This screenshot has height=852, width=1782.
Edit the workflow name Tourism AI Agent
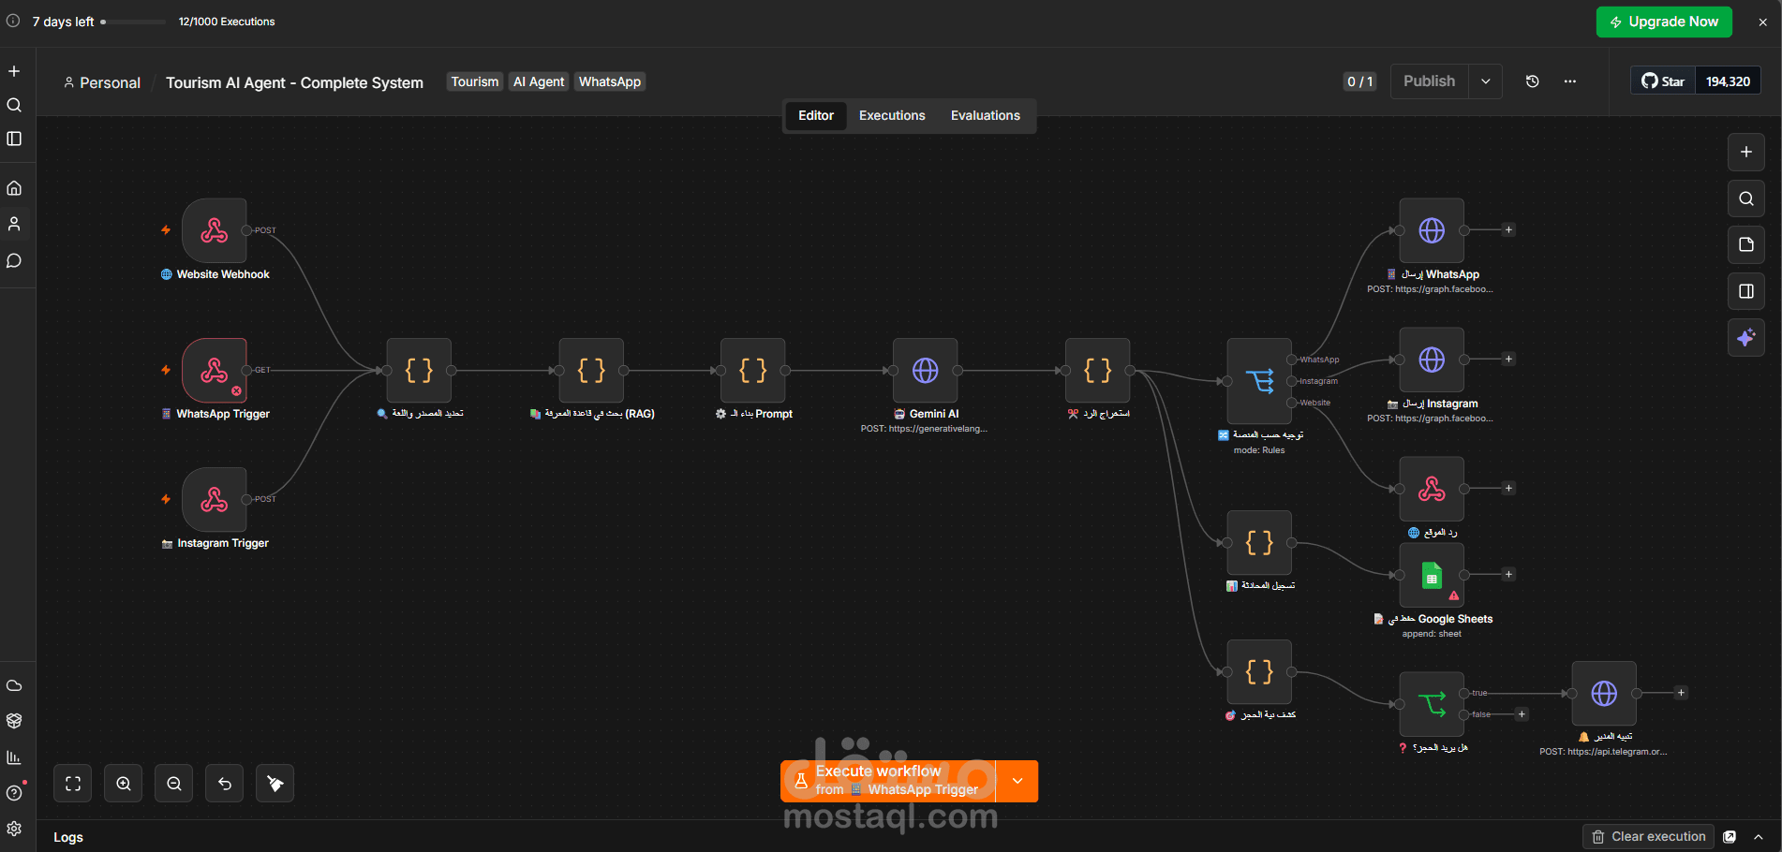[x=294, y=82]
